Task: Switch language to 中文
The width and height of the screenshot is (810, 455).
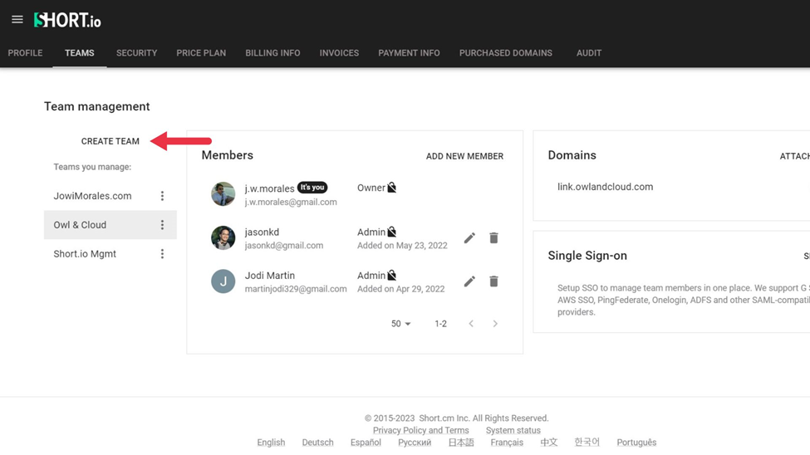Action: [548, 443]
